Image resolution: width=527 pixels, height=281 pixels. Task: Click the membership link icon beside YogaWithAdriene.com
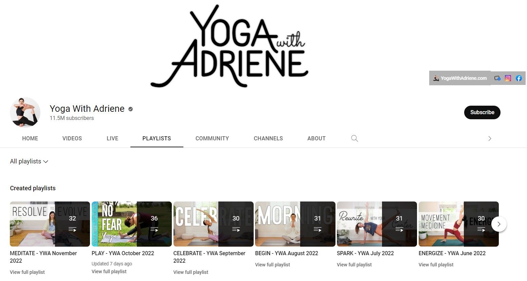(497, 78)
